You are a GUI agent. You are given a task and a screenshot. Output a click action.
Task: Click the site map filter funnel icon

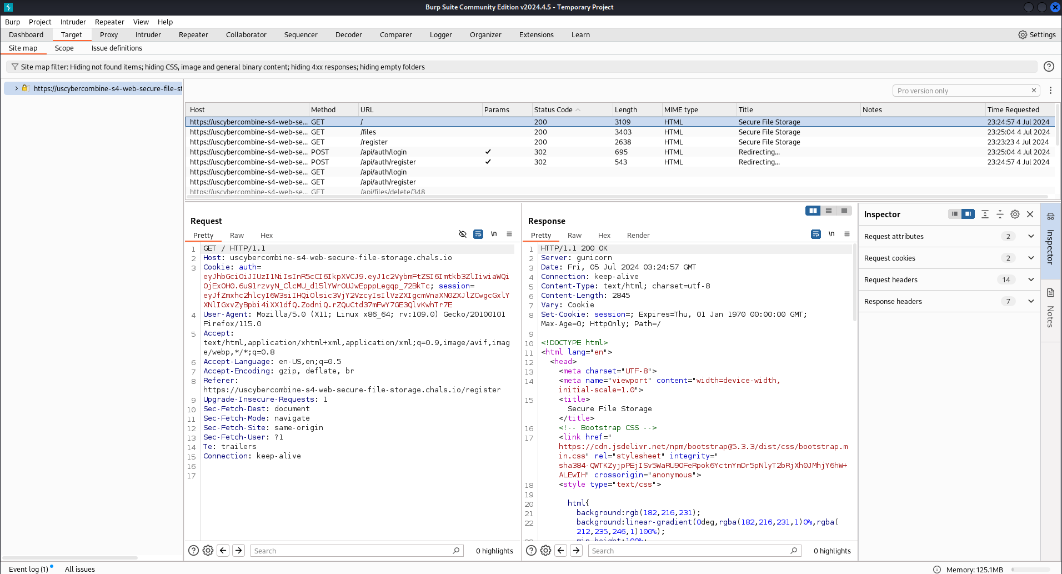[x=15, y=67]
